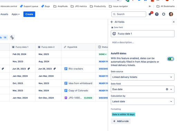Open the notifications bell with red badge
Image resolution: width=177 pixels, height=131 pixels.
click(150, 14)
